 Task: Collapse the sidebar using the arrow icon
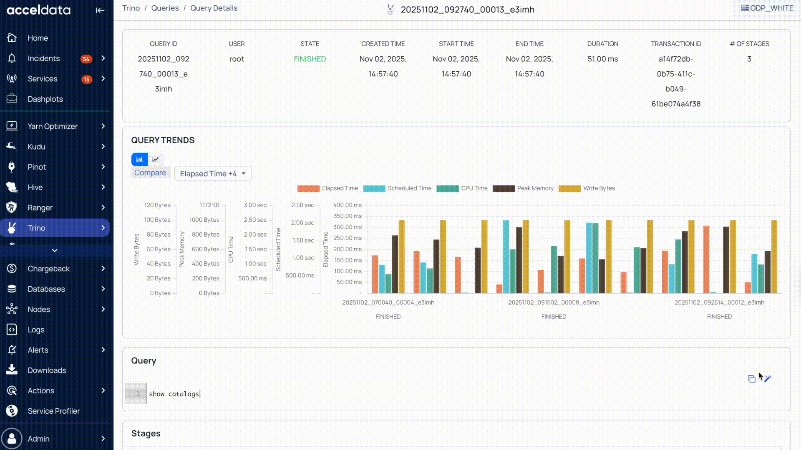[x=100, y=10]
